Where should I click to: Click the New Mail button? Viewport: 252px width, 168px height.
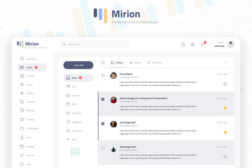coord(78,65)
